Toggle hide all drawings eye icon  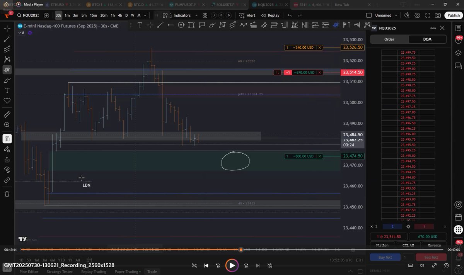click(x=7, y=170)
